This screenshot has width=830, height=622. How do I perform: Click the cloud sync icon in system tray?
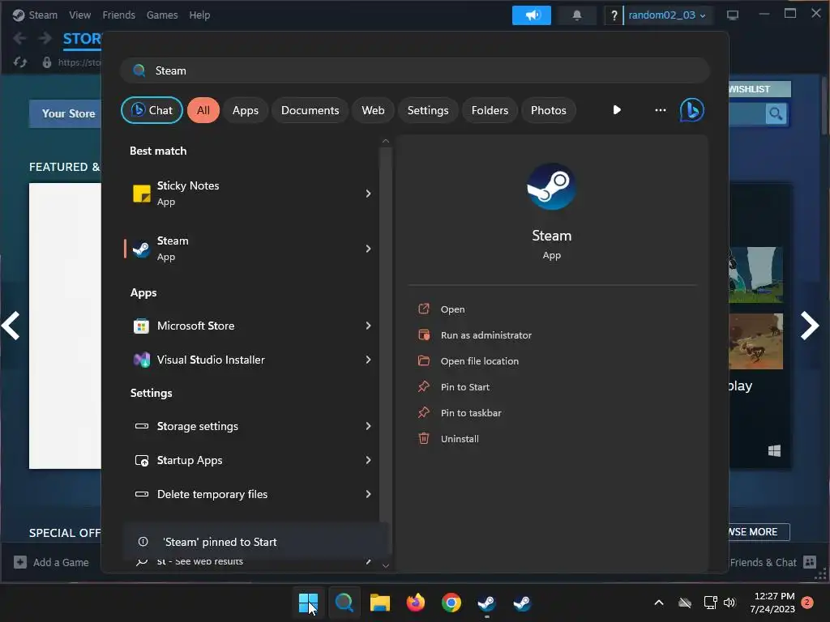(685, 603)
